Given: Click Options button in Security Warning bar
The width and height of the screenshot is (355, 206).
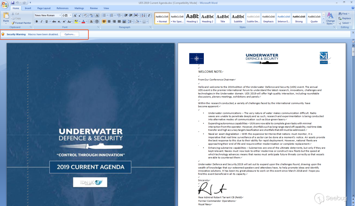Looking at the screenshot, I should (x=70, y=34).
